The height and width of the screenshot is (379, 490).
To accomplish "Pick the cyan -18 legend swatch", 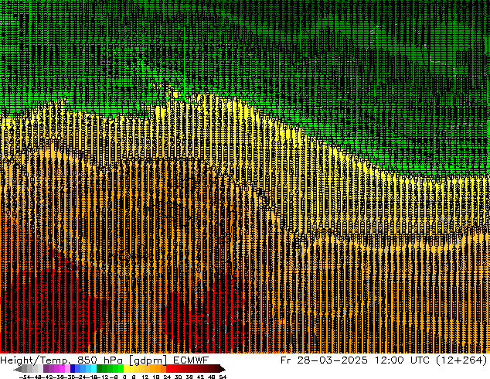I will pos(94,368).
